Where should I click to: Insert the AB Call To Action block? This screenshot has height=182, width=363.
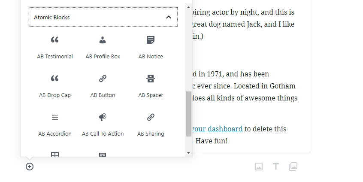103,124
